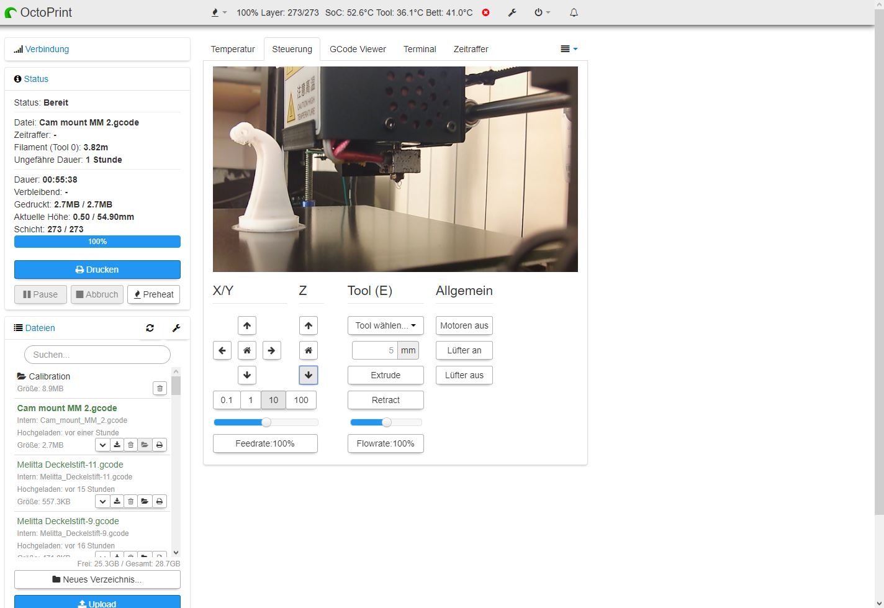Viewport: 884px width, 608px height.
Task: Move the print head left on X axis
Action: pyautogui.click(x=222, y=350)
